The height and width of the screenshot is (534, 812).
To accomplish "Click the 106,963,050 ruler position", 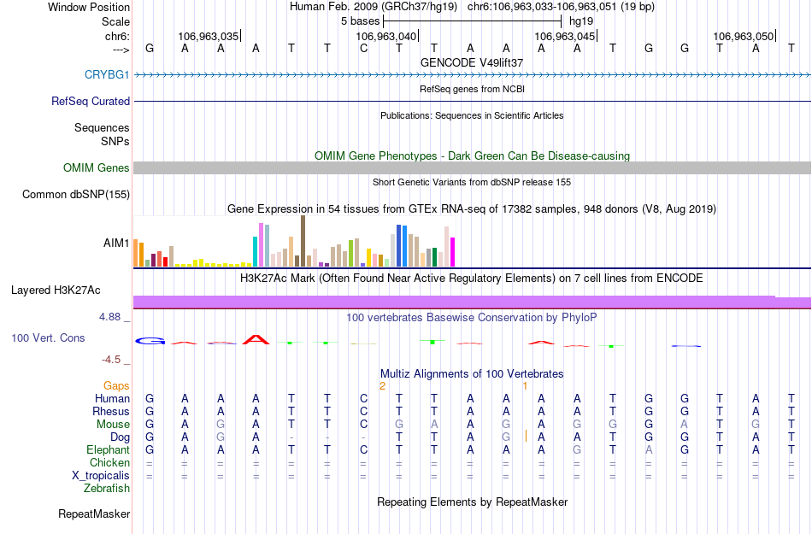I will 744,36.
